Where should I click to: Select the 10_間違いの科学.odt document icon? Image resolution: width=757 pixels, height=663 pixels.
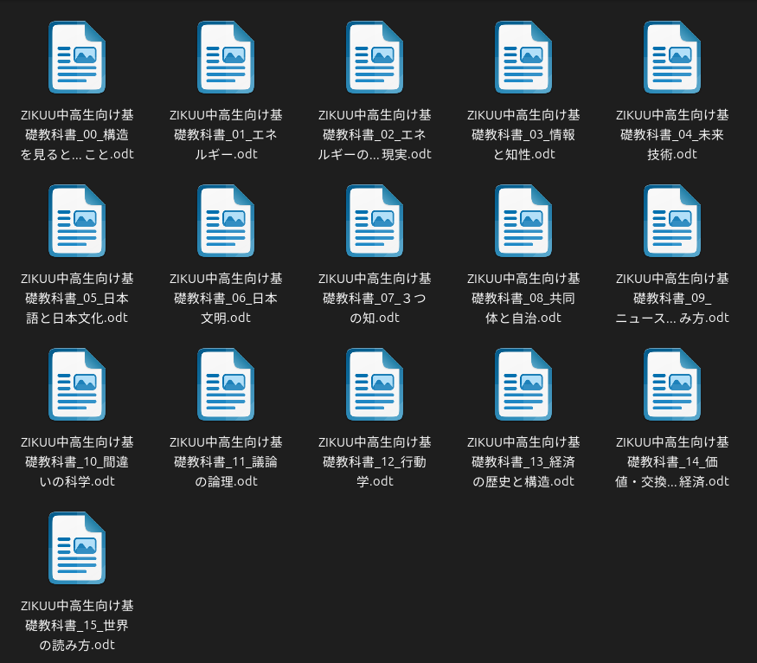(x=77, y=384)
